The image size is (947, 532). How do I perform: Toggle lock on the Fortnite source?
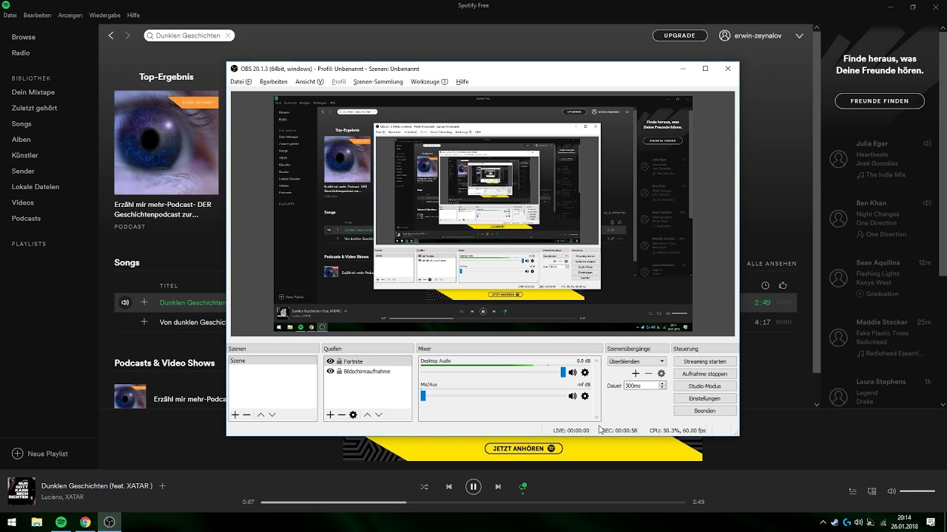click(339, 361)
